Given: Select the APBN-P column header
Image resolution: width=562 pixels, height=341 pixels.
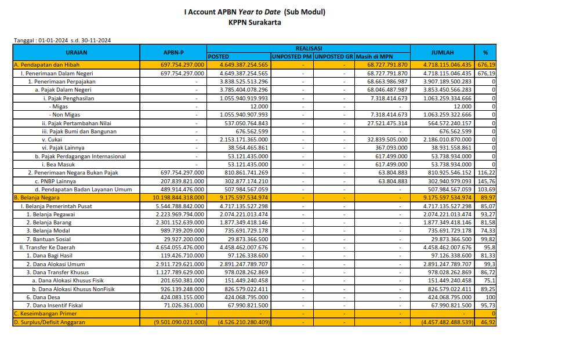Looking at the screenshot, I should [173, 53].
